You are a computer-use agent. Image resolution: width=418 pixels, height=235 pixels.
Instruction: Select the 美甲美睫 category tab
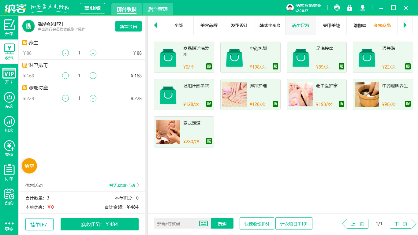(331, 26)
